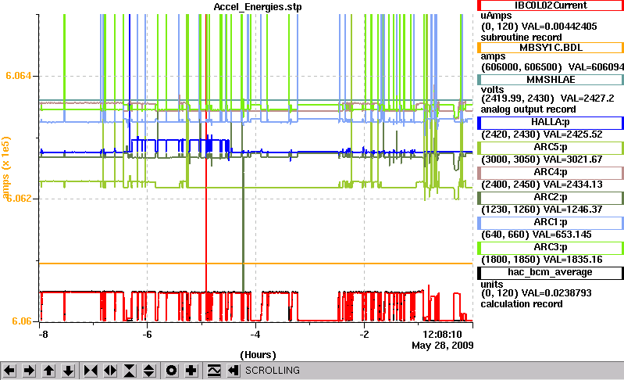Click the plus icon in toolbar

(191, 371)
